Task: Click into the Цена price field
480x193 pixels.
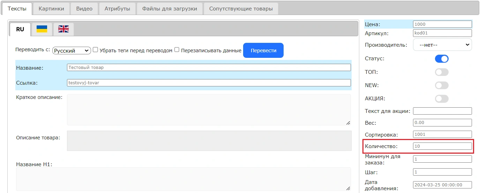Action: click(442, 24)
